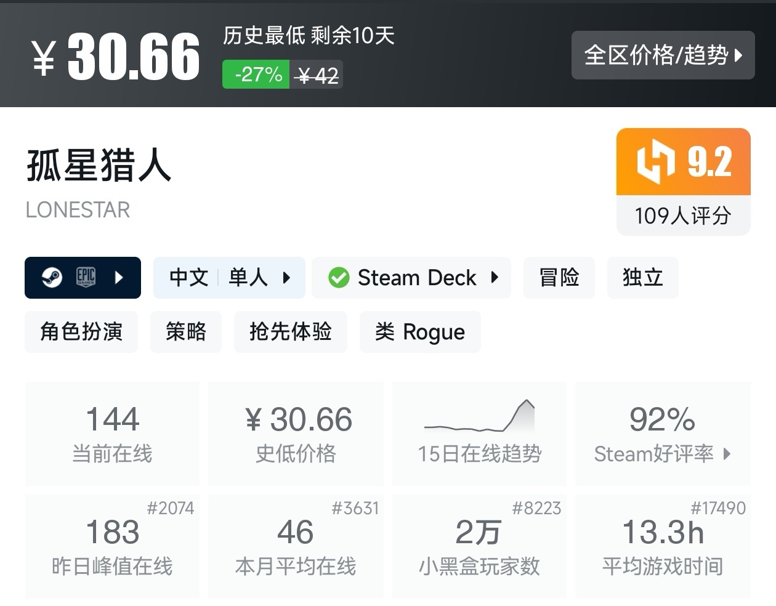776x606 pixels.
Task: Open 全区价格/趋势 regional price trends
Action: (663, 55)
